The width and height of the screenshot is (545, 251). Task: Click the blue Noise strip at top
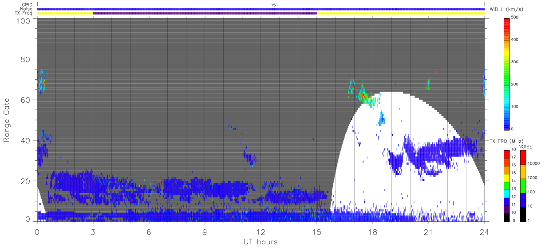click(x=261, y=9)
